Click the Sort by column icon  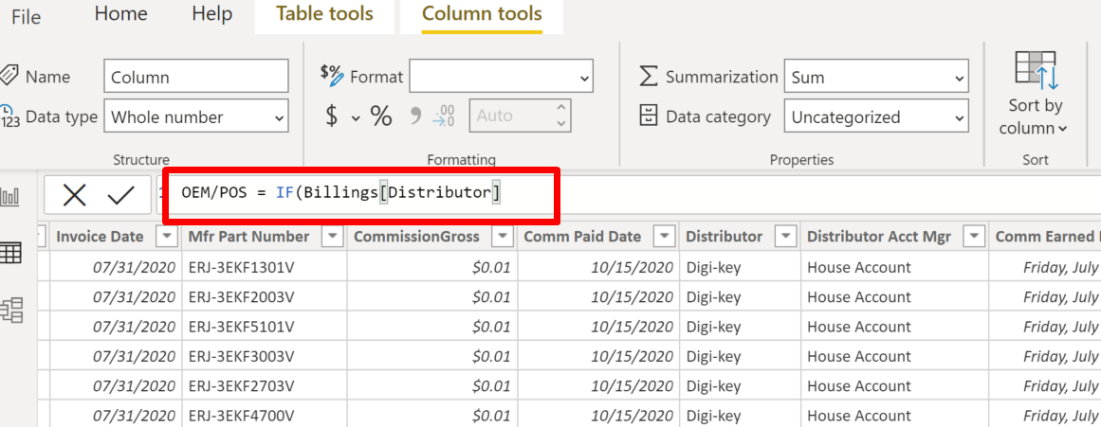pos(1036,70)
